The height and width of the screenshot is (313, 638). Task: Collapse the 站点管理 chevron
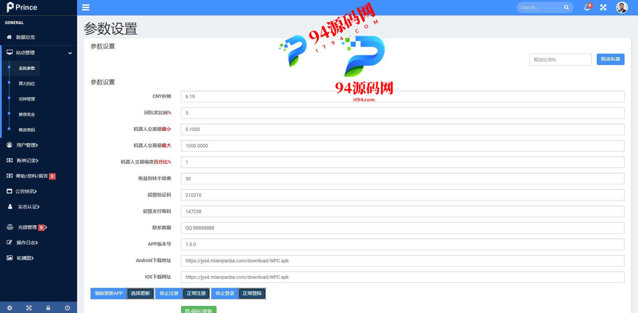click(x=70, y=53)
